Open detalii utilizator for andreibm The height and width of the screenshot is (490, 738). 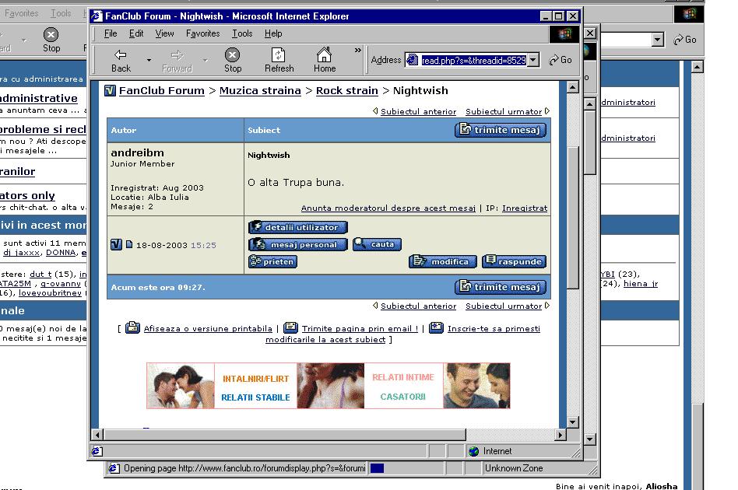click(298, 227)
